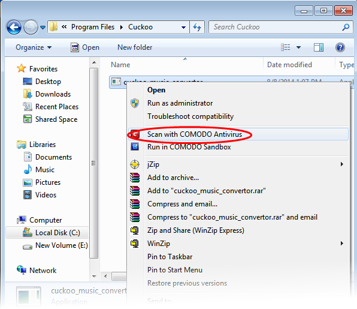The height and width of the screenshot is (309, 357).
Task: Open the recent locations dropdown arrow
Action: tap(43, 28)
